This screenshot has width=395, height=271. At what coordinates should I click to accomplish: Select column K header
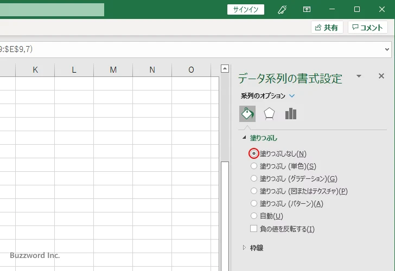[35, 70]
